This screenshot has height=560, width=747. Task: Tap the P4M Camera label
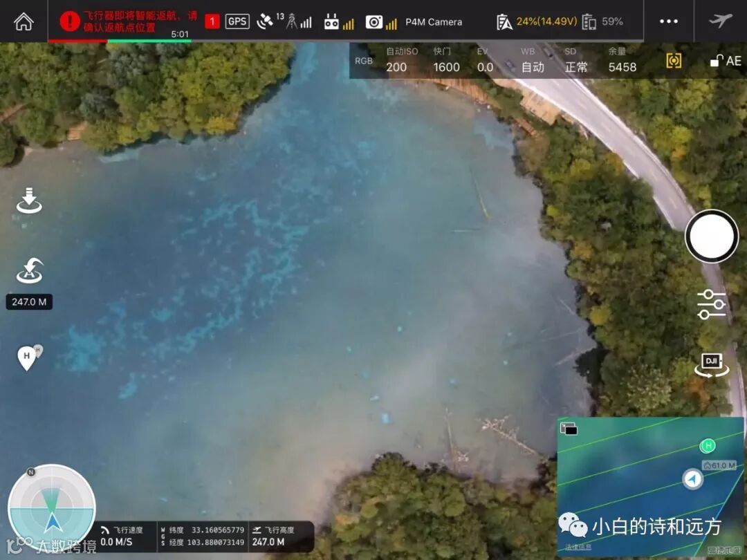[434, 22]
